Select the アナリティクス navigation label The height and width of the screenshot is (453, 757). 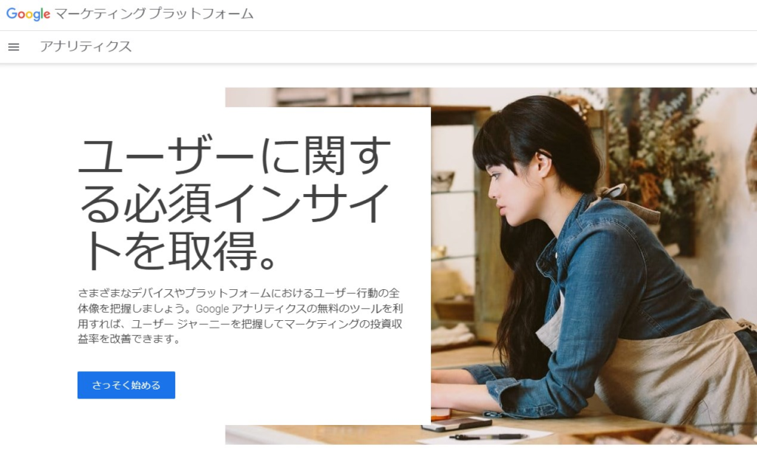(86, 46)
